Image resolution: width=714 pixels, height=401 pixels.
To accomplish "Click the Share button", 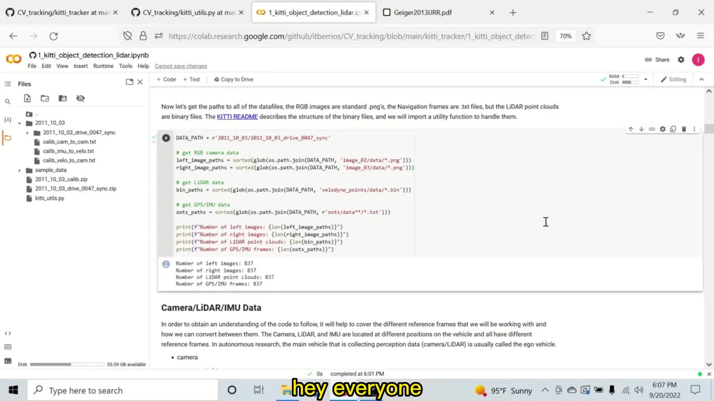I will point(657,60).
